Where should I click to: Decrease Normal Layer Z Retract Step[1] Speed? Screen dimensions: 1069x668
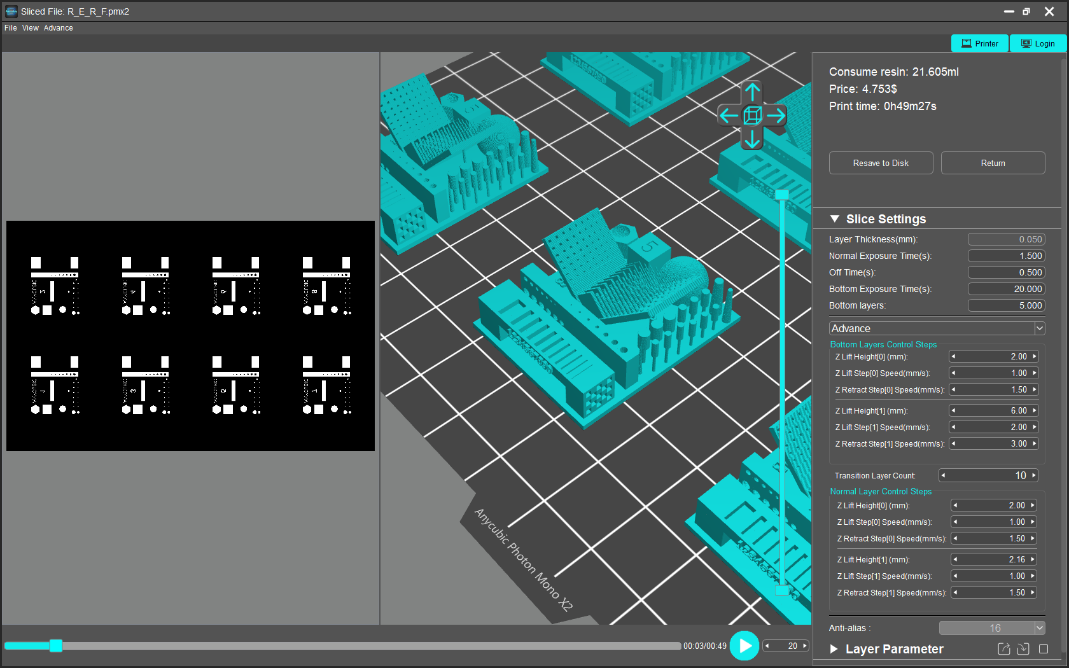click(x=955, y=592)
